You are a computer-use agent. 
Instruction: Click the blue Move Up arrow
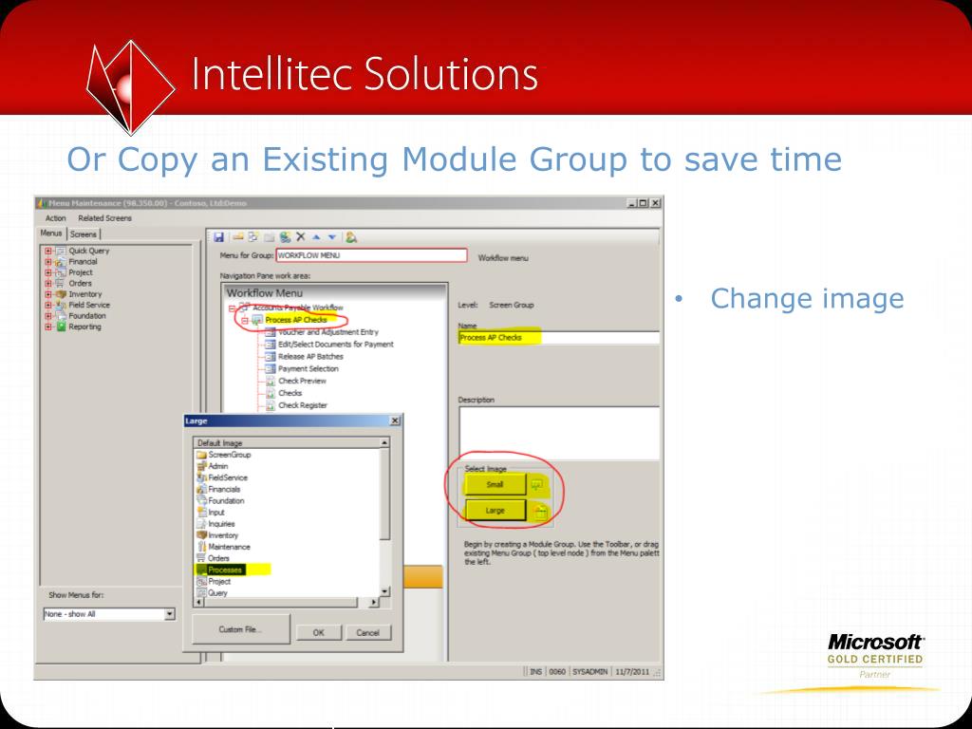point(316,236)
